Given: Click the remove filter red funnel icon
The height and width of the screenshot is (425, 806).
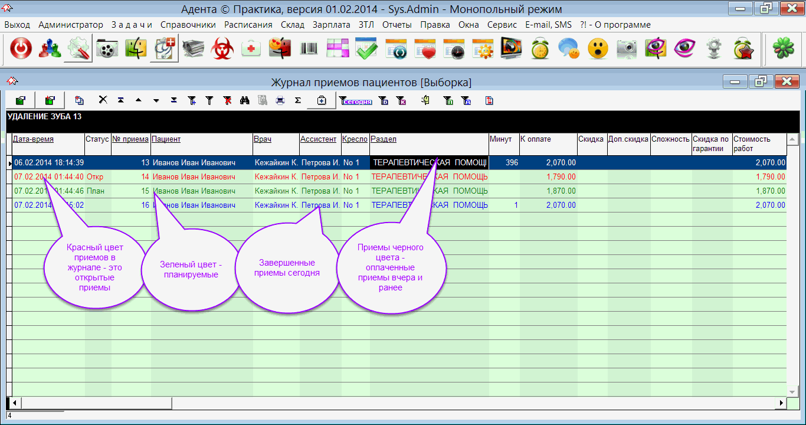Looking at the screenshot, I should tap(227, 100).
